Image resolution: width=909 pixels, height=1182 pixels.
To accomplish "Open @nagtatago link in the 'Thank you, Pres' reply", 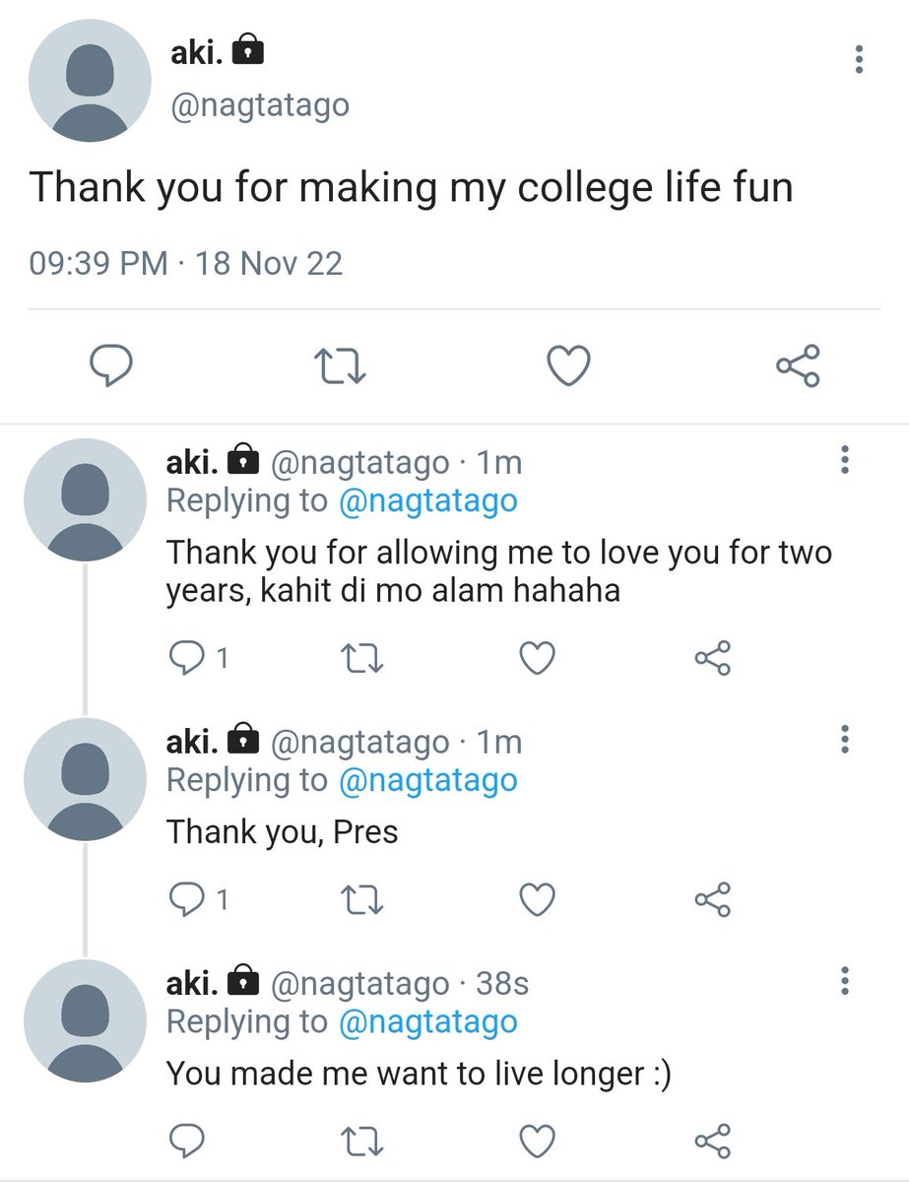I will [427, 780].
